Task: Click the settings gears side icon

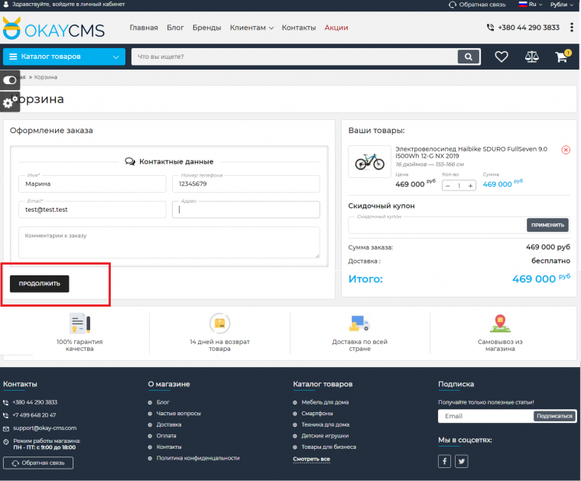Action: [x=9, y=102]
